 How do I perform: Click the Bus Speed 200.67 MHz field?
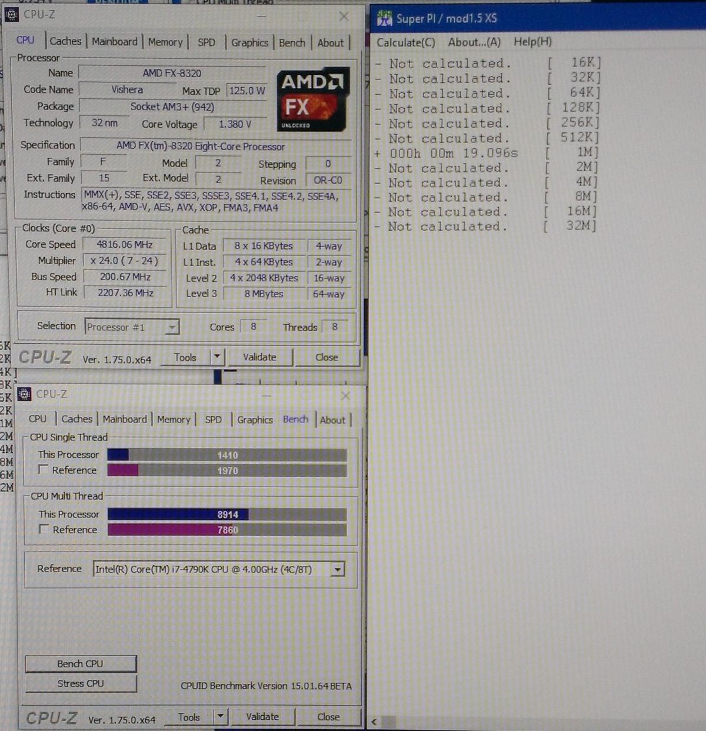pos(125,277)
